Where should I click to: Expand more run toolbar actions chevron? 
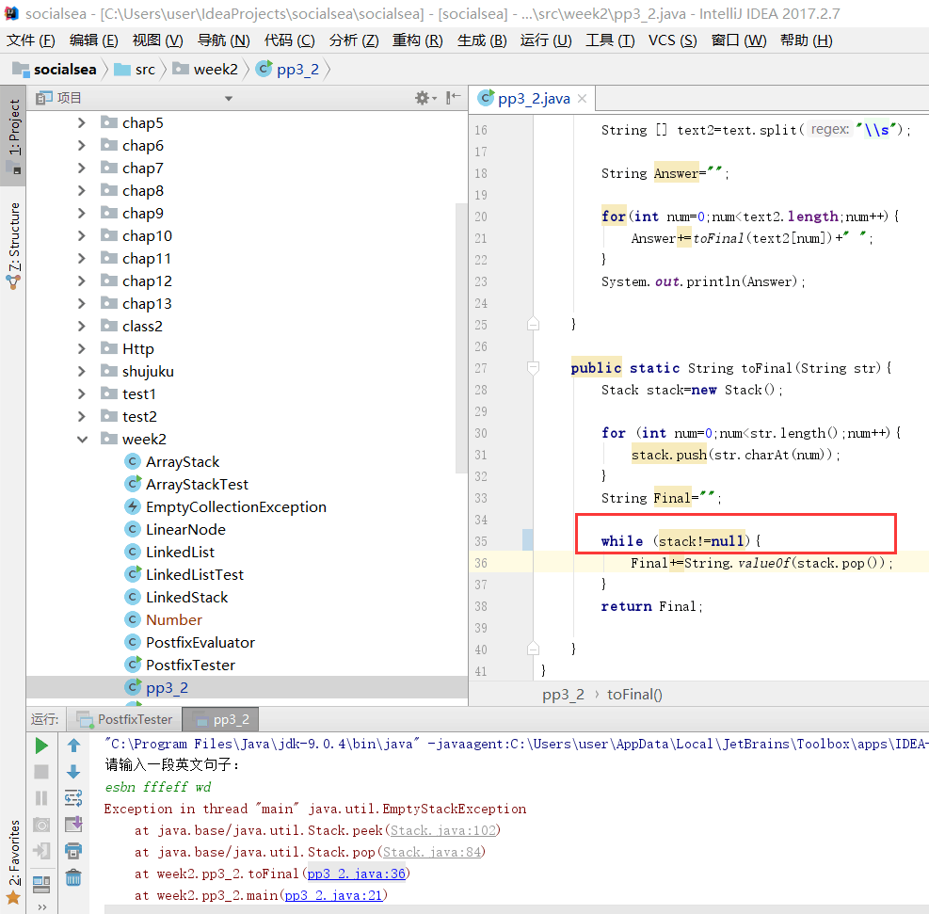tap(41, 906)
